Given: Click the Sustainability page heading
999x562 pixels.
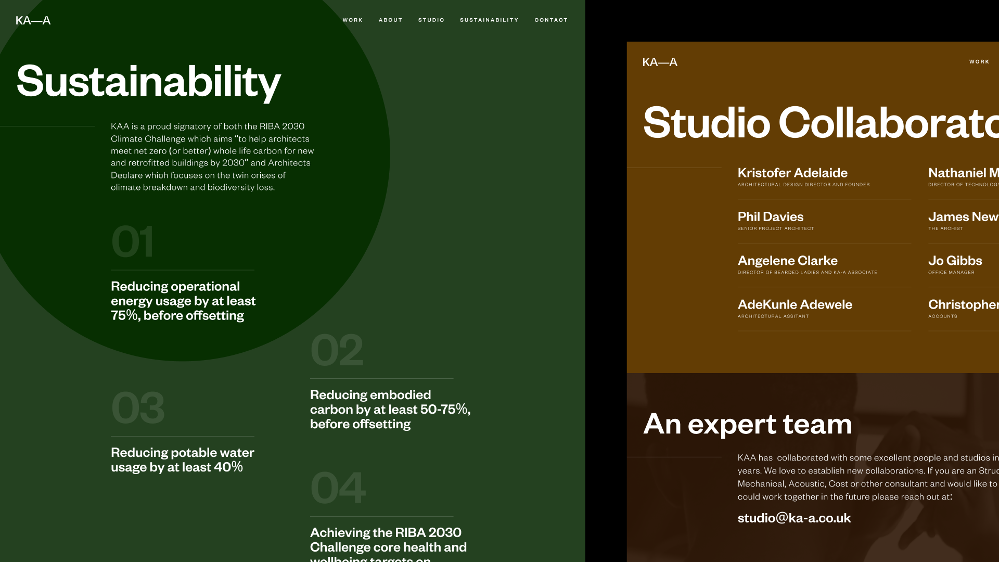Looking at the screenshot, I should [148, 81].
